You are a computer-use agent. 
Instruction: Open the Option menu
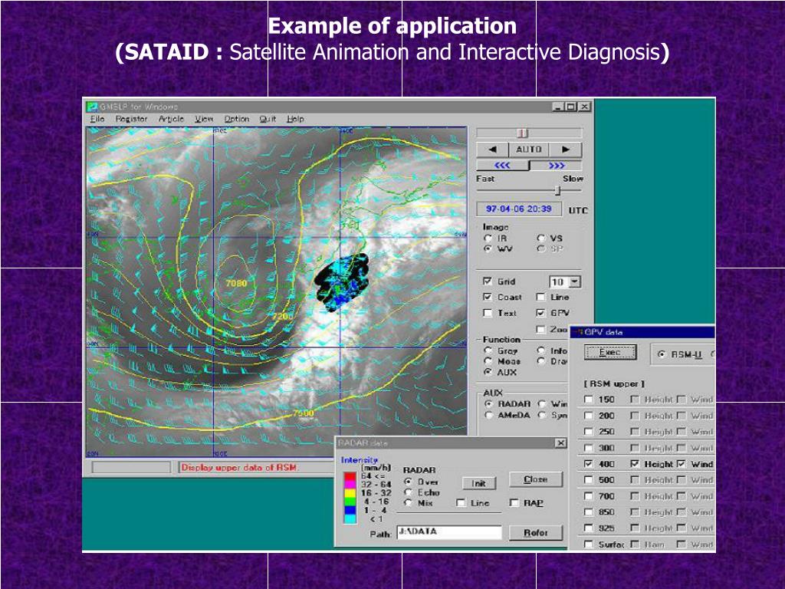[236, 119]
